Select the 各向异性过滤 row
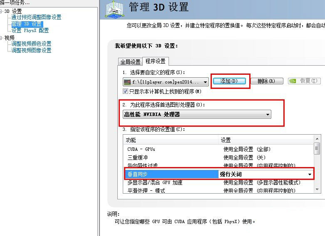 (218, 165)
